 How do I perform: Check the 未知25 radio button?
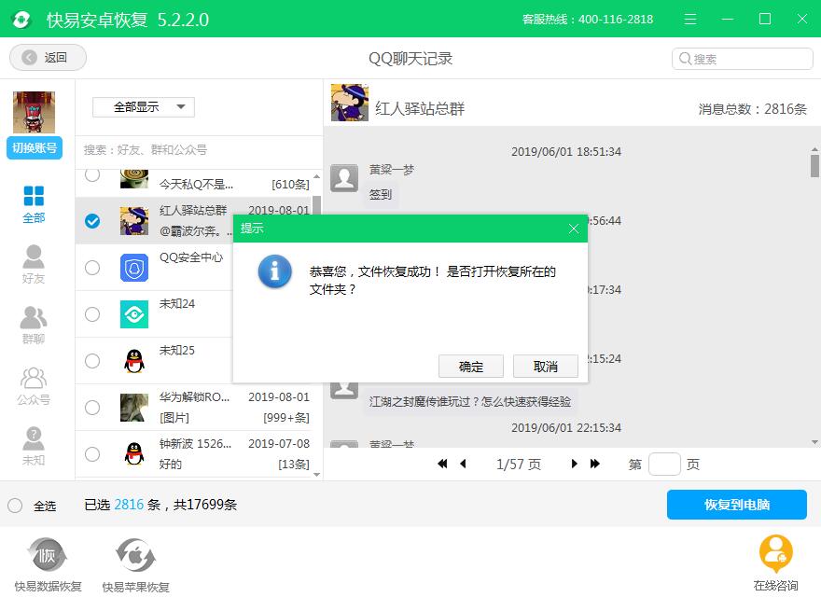92,361
